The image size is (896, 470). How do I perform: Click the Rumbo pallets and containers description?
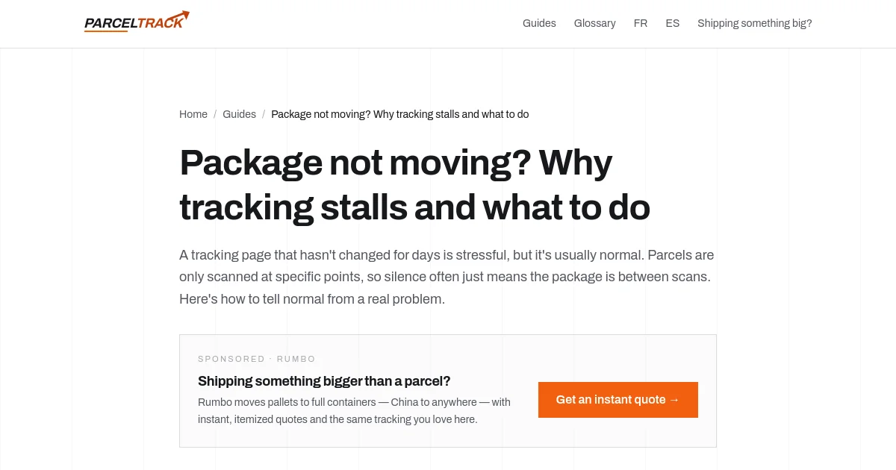[355, 410]
